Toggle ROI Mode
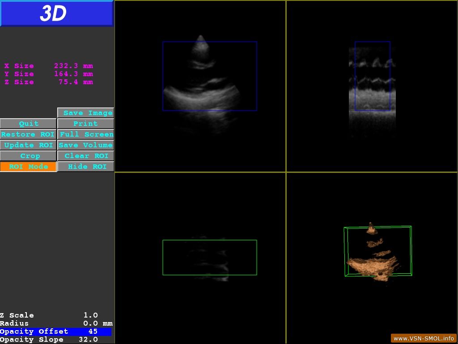458x344 pixels. 28,167
